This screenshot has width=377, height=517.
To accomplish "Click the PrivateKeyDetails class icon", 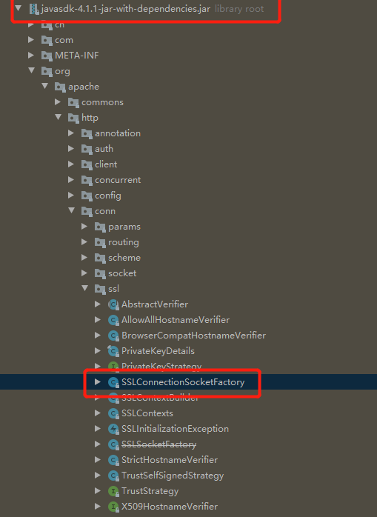I will pyautogui.click(x=113, y=351).
